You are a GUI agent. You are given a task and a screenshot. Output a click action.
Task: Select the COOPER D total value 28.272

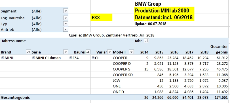(219, 63)
